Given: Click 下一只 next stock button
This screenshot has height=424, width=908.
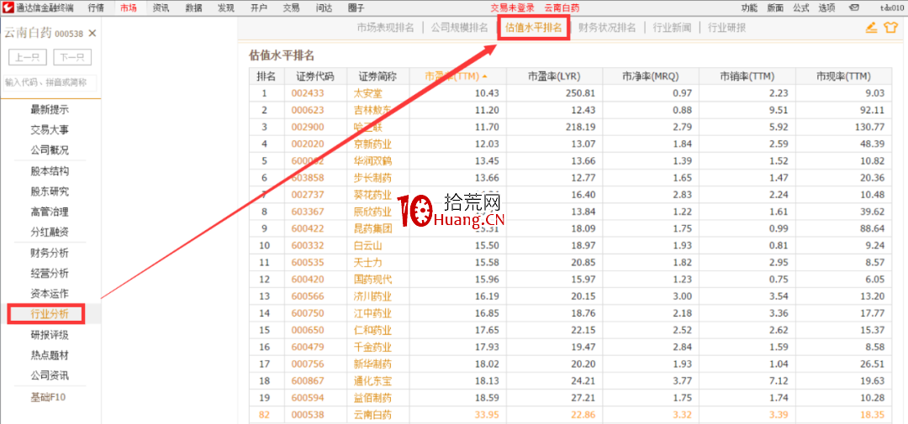Looking at the screenshot, I should coord(72,57).
